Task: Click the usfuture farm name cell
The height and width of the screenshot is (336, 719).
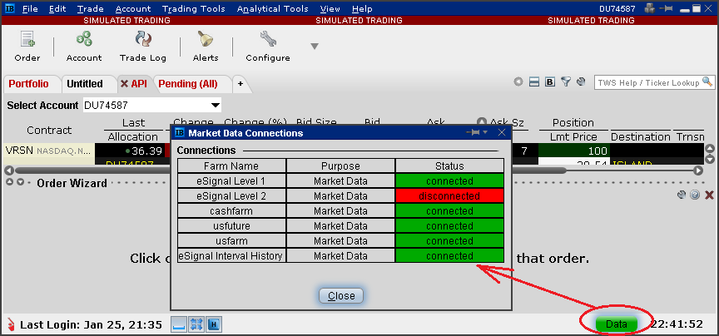Action: (231, 226)
